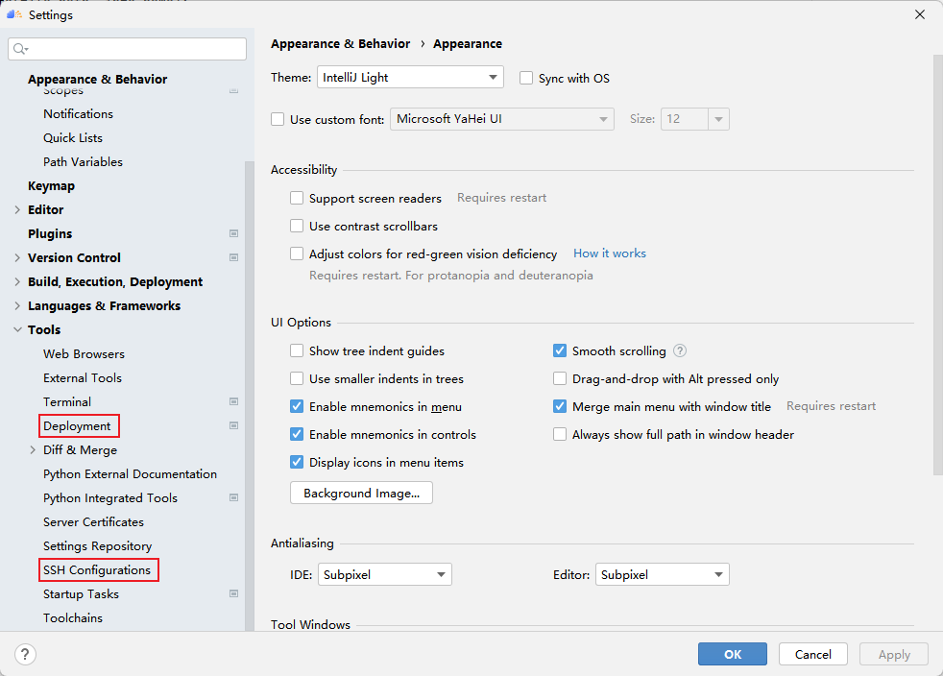The height and width of the screenshot is (676, 943).
Task: Open the IDE antialiasing dropdown
Action: (384, 574)
